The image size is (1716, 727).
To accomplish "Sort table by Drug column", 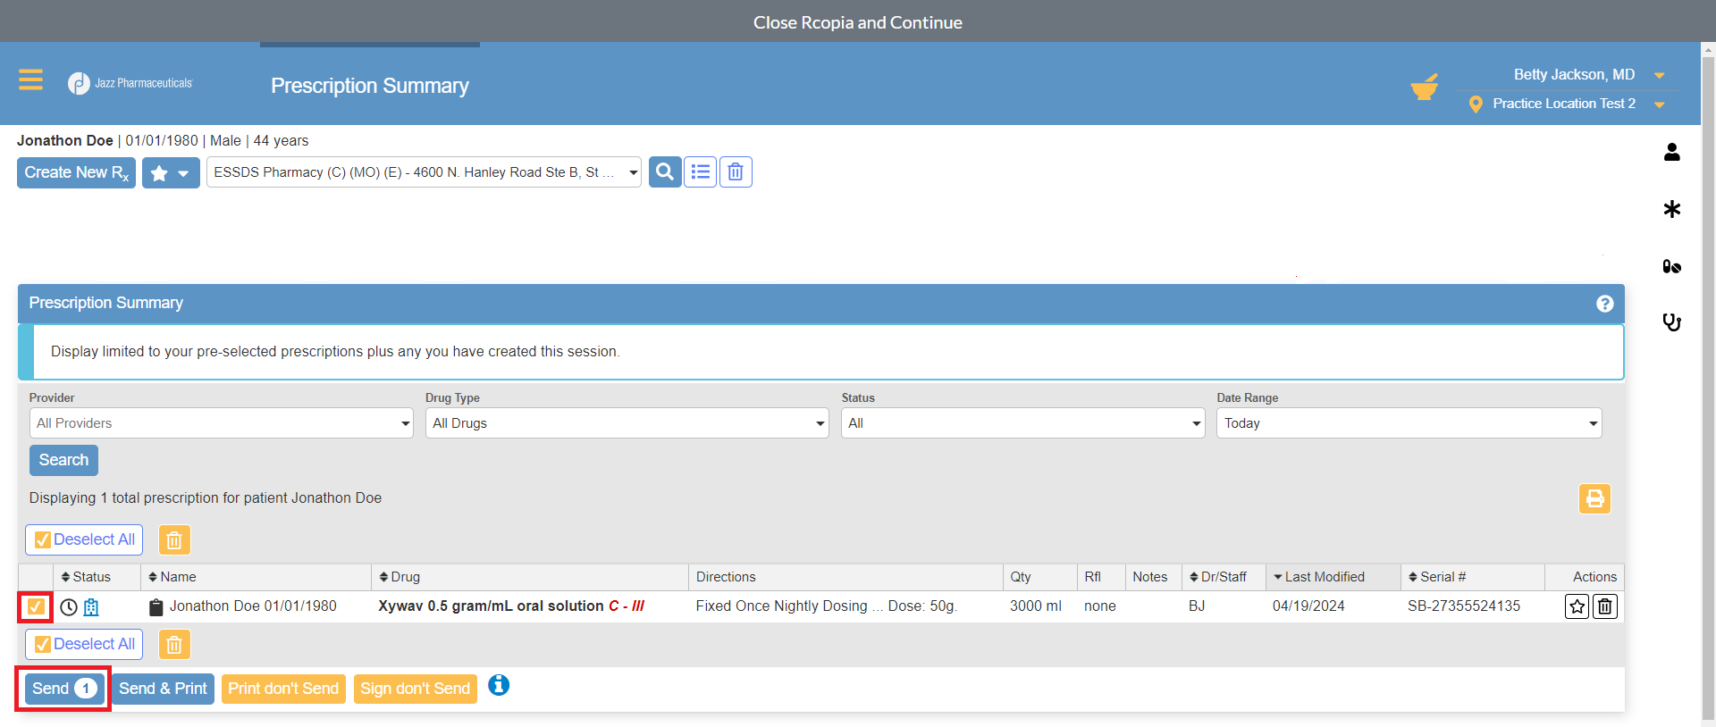I will click(x=400, y=577).
